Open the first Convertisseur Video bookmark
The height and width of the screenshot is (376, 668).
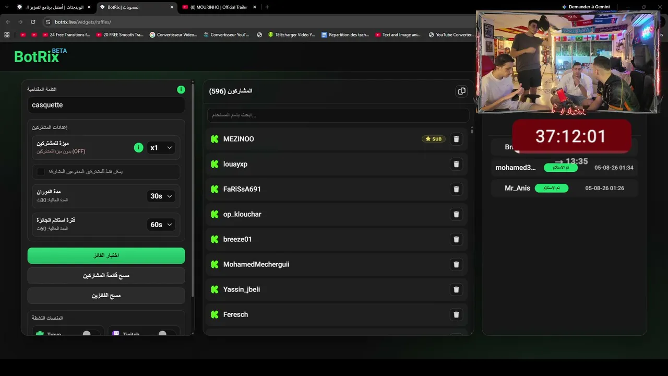(173, 35)
